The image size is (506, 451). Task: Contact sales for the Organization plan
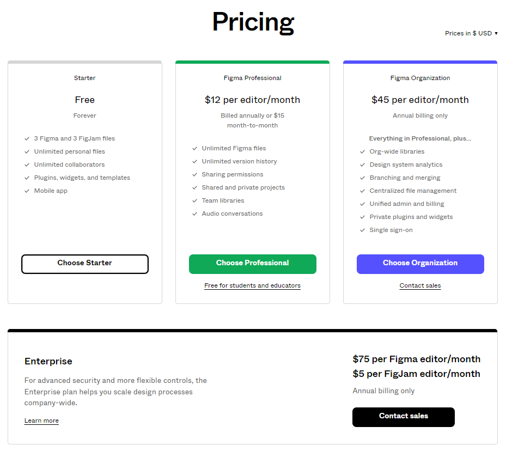420,285
